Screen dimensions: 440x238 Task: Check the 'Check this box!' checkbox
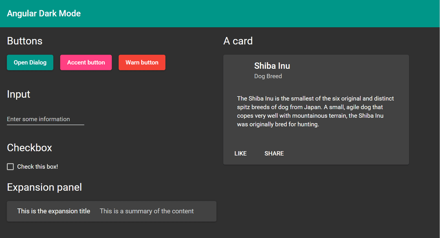coord(10,166)
